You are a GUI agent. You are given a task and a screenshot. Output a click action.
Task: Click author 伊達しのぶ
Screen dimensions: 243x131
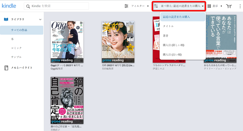point(158,69)
